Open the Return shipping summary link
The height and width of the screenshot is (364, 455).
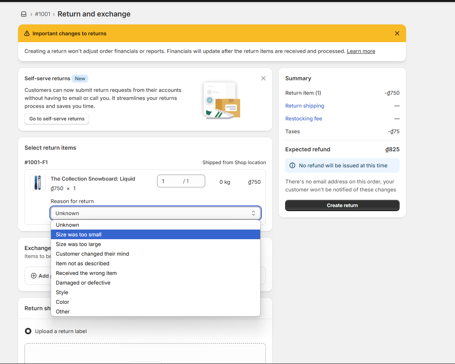point(305,106)
